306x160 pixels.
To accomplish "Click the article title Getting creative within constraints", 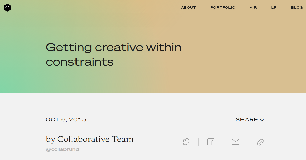I will coord(113,54).
